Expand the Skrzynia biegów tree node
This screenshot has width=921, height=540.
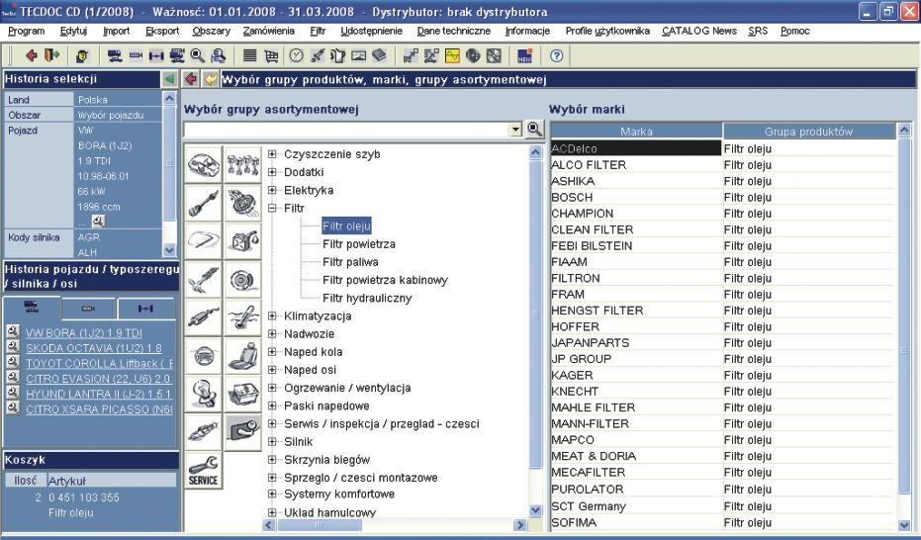[x=272, y=460]
